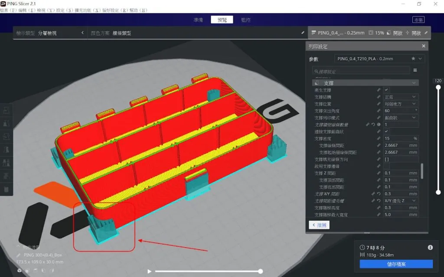Open the 支撐列印樣式 dropdown
444x277 pixels.
click(401, 118)
